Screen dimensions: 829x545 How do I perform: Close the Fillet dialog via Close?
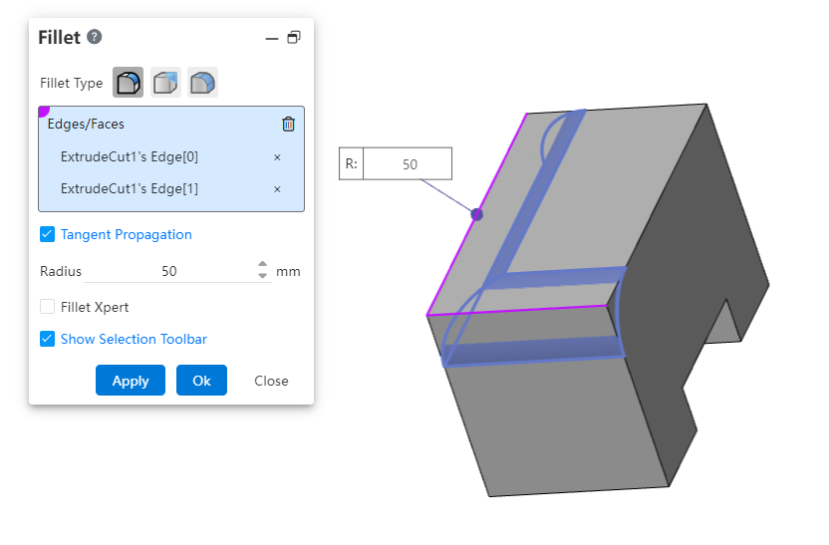point(271,381)
